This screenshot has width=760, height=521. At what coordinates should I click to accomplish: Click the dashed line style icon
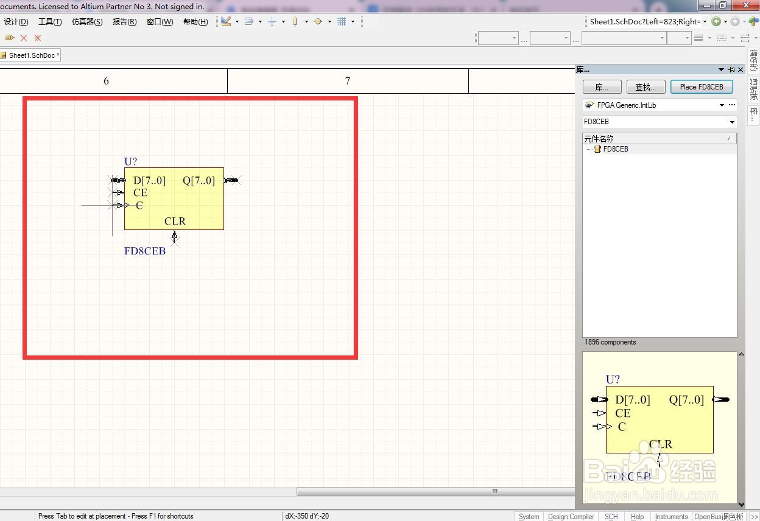click(722, 38)
